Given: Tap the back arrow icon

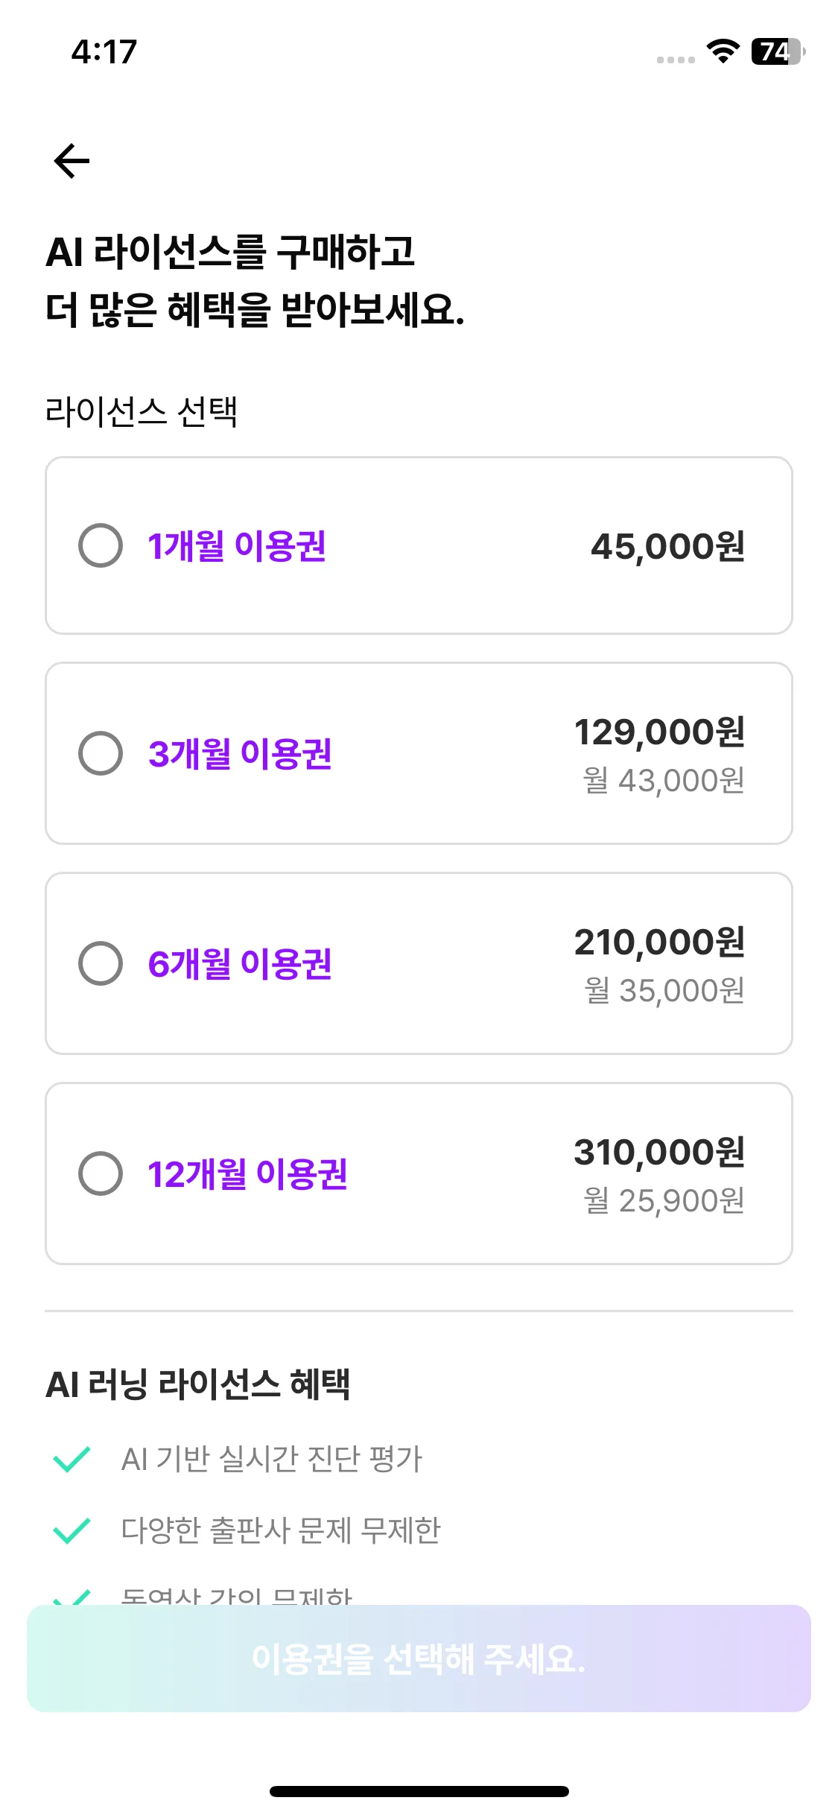Looking at the screenshot, I should tap(72, 161).
